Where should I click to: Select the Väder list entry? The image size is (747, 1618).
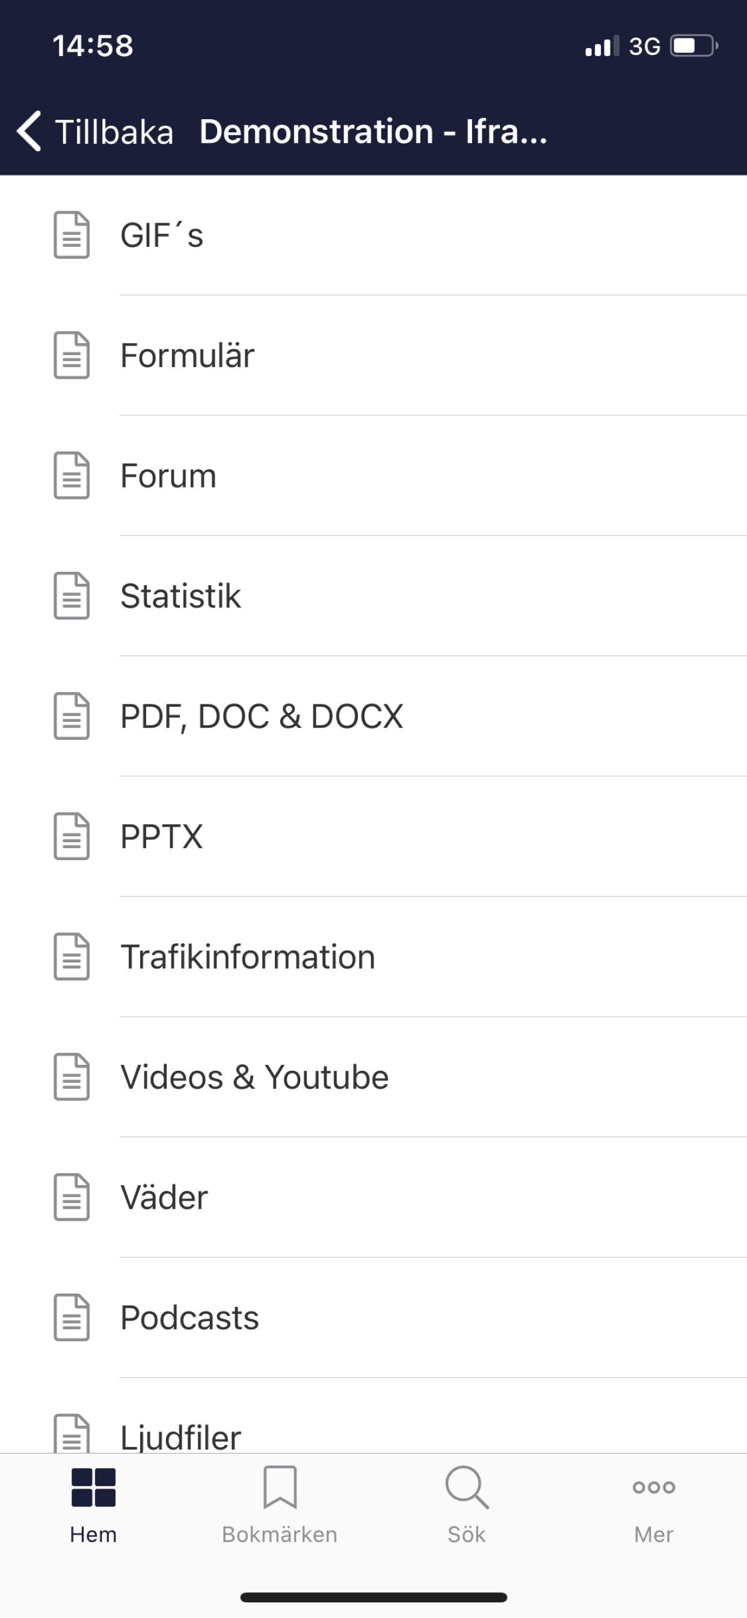(373, 1197)
